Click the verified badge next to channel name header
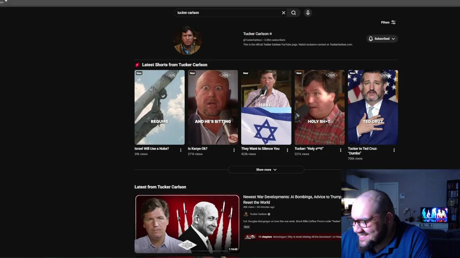 [271, 34]
